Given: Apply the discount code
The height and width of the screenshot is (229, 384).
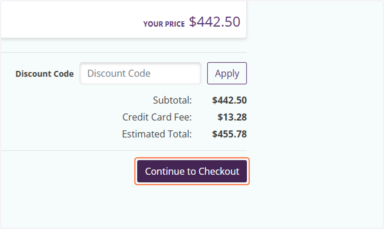Looking at the screenshot, I should click(x=227, y=73).
